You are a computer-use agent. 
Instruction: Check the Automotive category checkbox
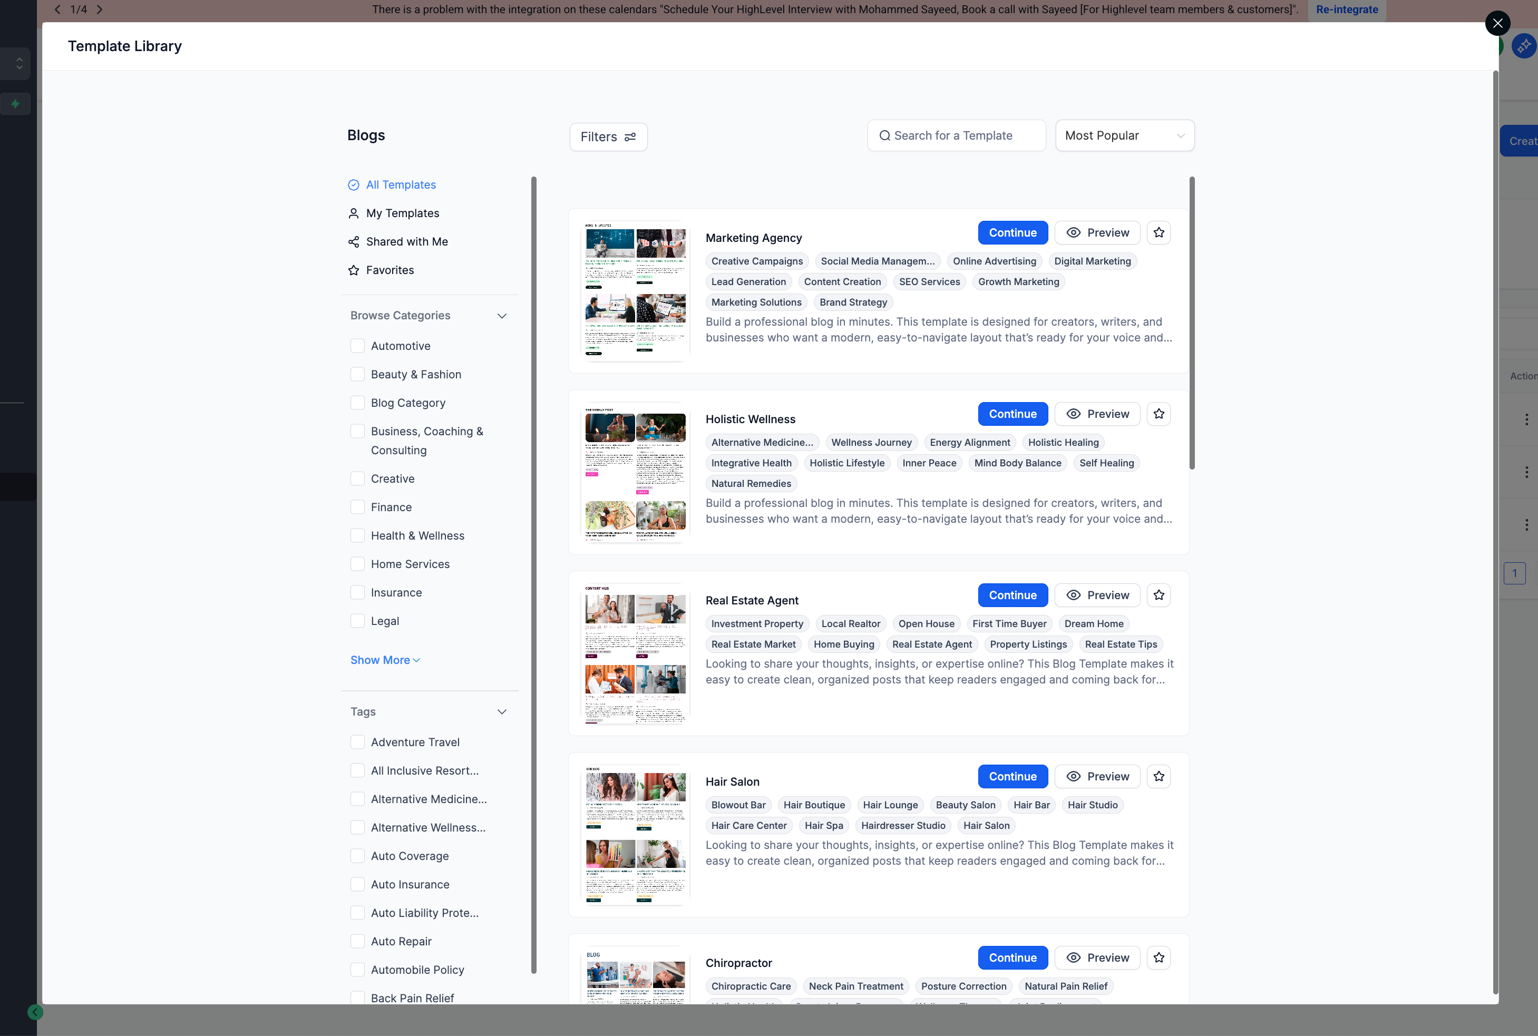point(357,346)
